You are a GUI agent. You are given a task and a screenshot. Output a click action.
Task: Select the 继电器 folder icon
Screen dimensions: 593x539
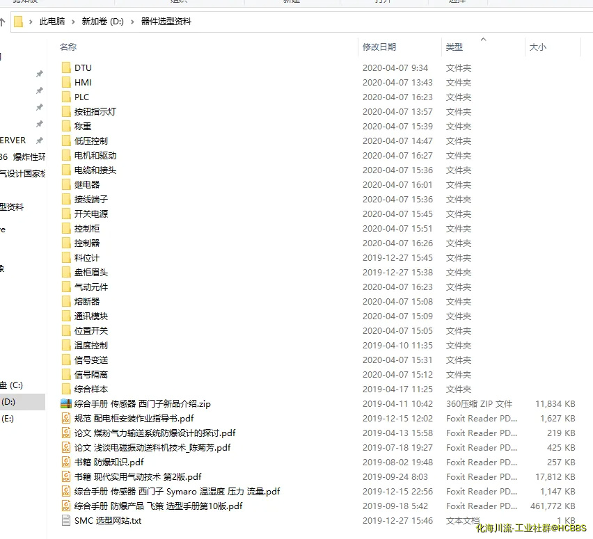point(66,185)
